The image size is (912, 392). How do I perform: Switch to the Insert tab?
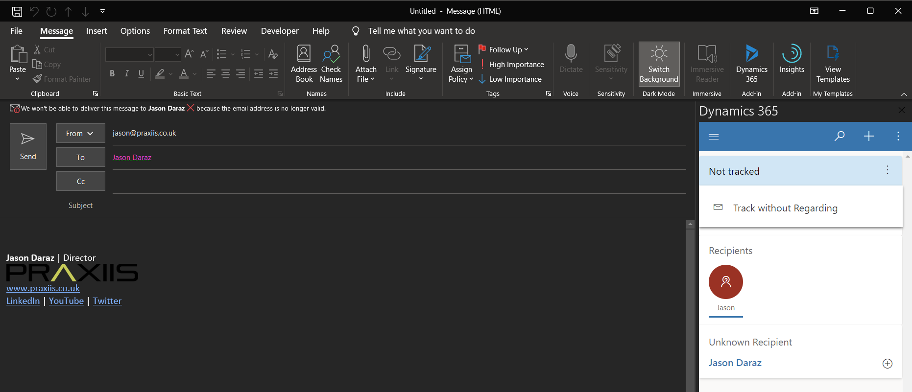[96, 31]
